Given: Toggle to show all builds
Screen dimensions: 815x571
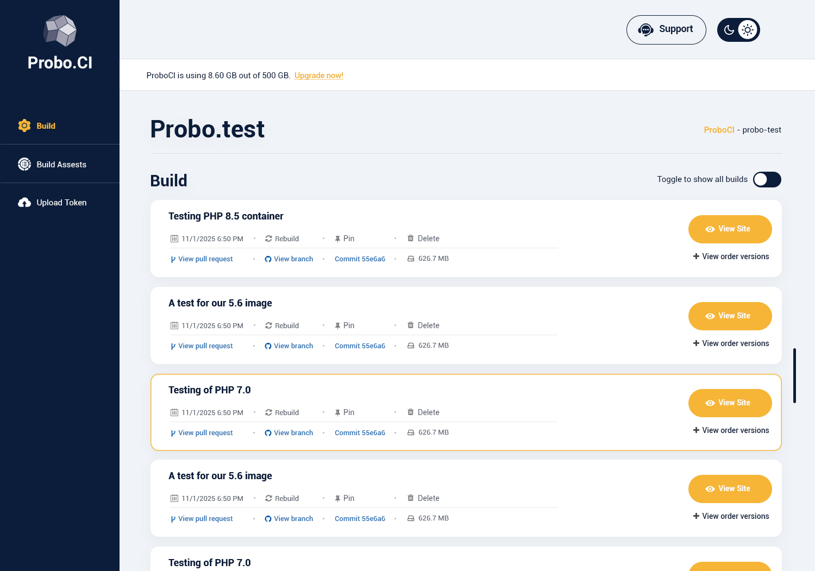Looking at the screenshot, I should [767, 179].
